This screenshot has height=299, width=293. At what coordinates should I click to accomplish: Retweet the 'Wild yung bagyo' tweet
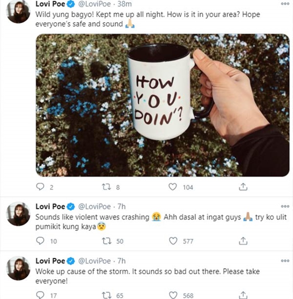[105, 187]
